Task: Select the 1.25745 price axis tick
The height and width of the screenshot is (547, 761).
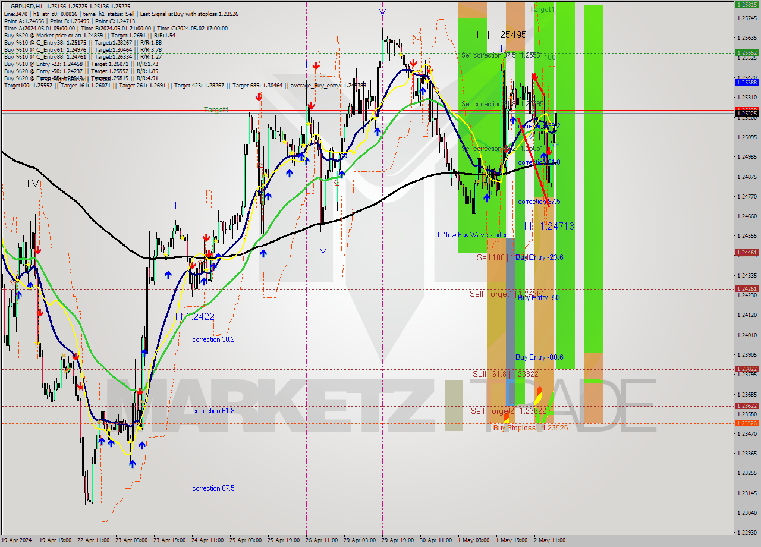Action: pyautogui.click(x=746, y=18)
